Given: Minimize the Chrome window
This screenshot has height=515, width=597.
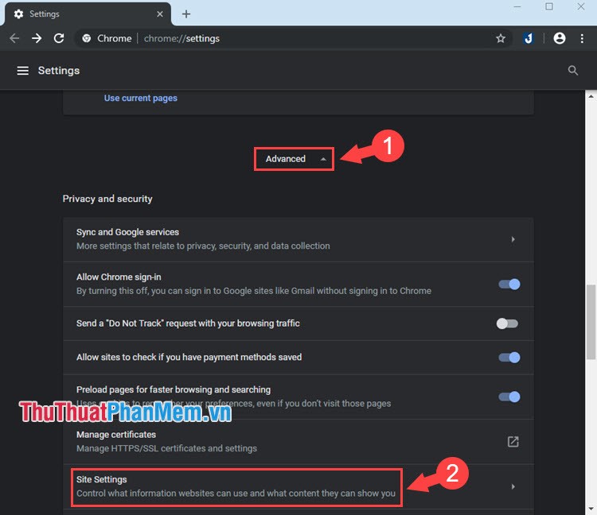Looking at the screenshot, I should [517, 7].
